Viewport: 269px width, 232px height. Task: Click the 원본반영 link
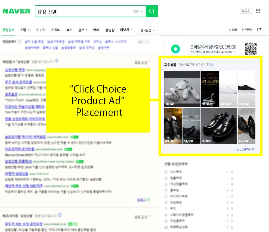coord(247,30)
